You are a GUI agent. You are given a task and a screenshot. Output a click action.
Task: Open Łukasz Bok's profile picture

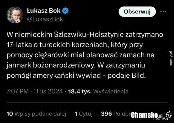coord(15,15)
